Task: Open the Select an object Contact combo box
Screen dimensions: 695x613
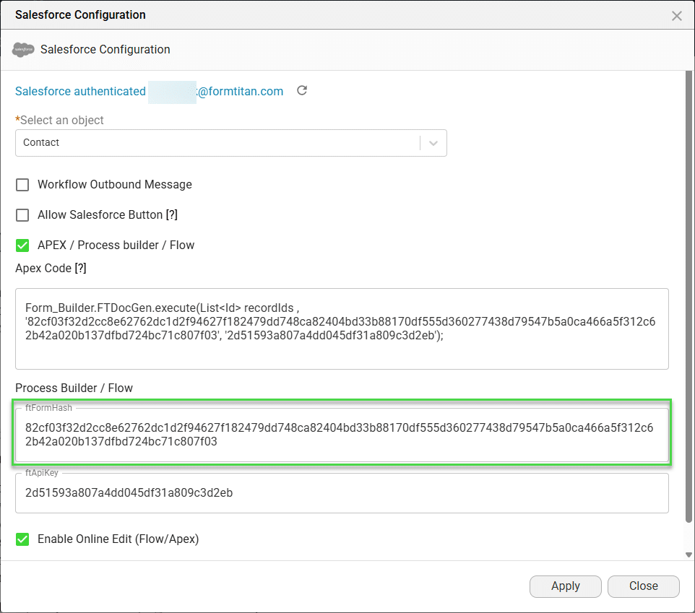Action: 217,143
